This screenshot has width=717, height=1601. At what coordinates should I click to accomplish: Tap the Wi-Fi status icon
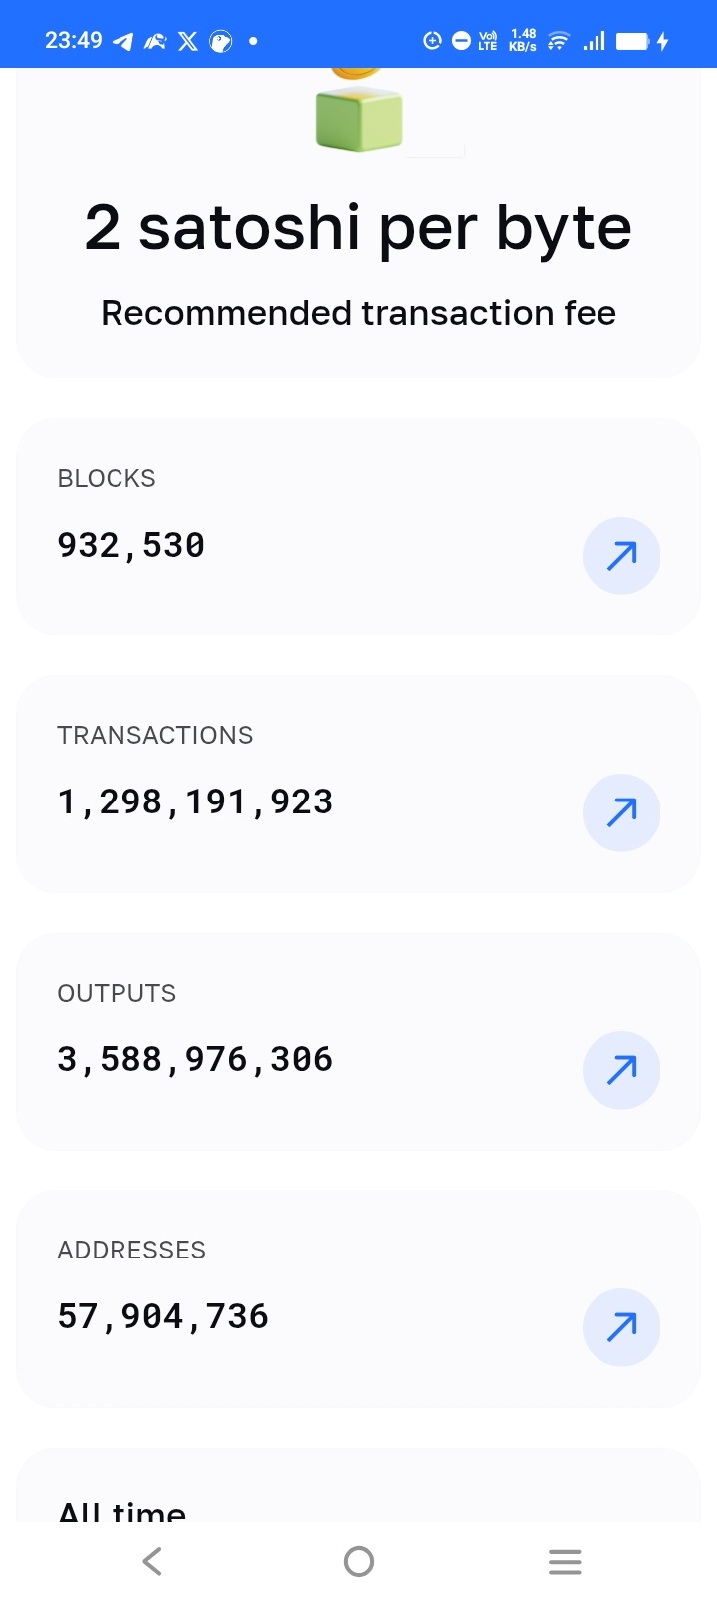point(559,41)
